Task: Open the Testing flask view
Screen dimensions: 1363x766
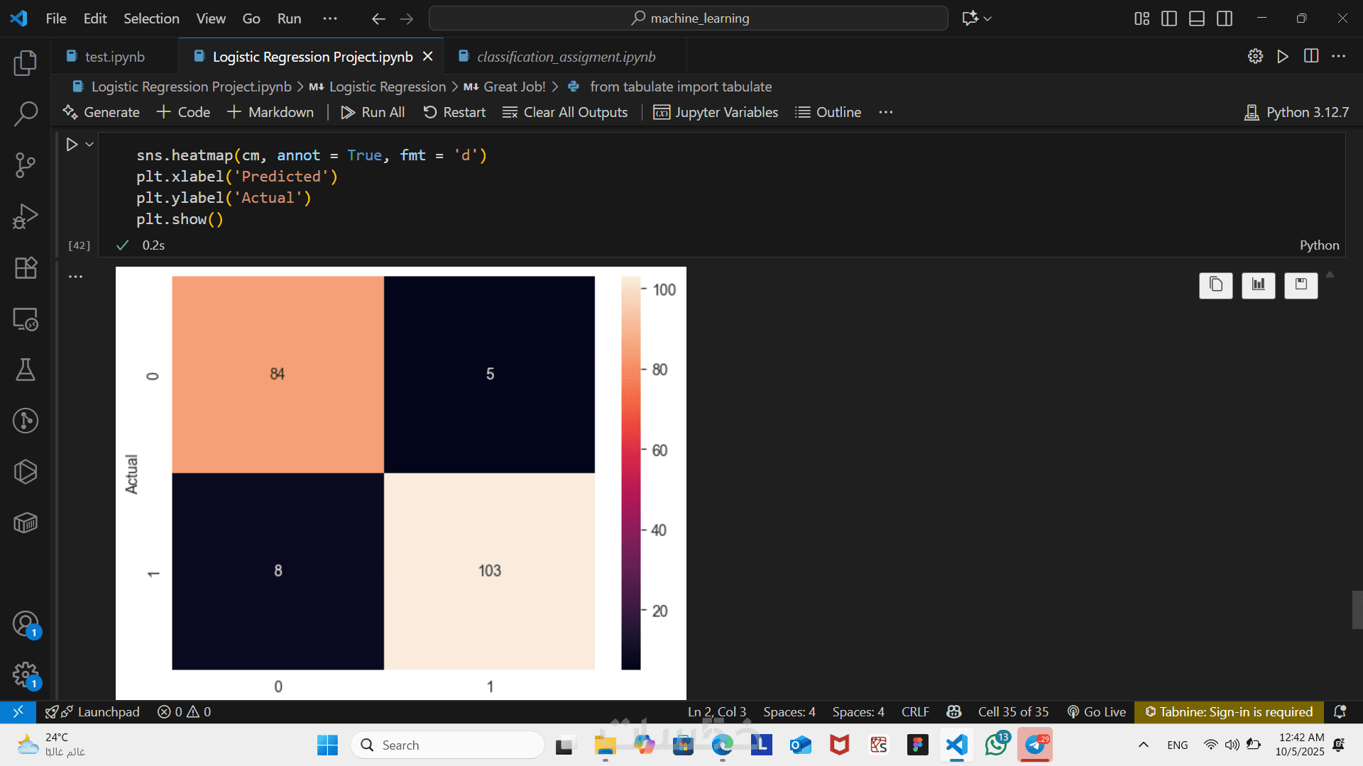Action: [x=26, y=370]
